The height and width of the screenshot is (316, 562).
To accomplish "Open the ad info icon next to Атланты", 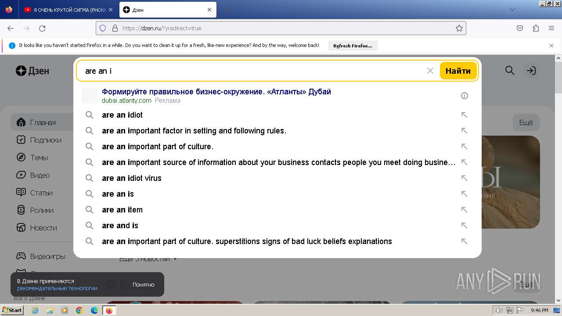I will [465, 96].
